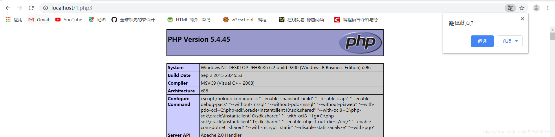Screen dimensions: 555x137
Task: Click the x86 architecture value
Action: 204,91
